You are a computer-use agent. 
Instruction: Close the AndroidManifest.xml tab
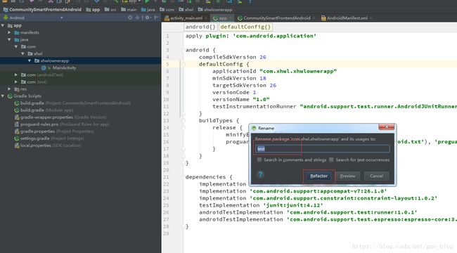click(371, 18)
